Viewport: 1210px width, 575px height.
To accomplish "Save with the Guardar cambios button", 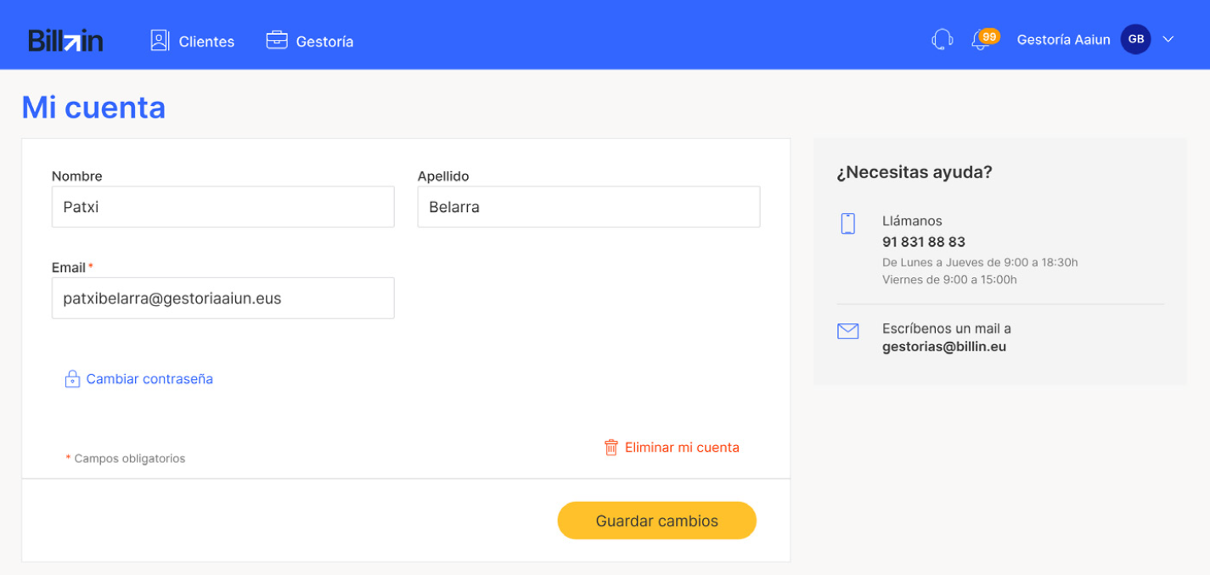I will [656, 521].
